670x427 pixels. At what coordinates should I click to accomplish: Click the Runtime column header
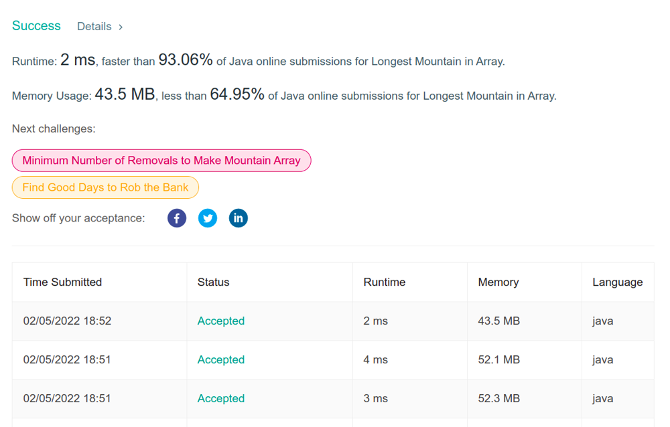click(x=384, y=282)
